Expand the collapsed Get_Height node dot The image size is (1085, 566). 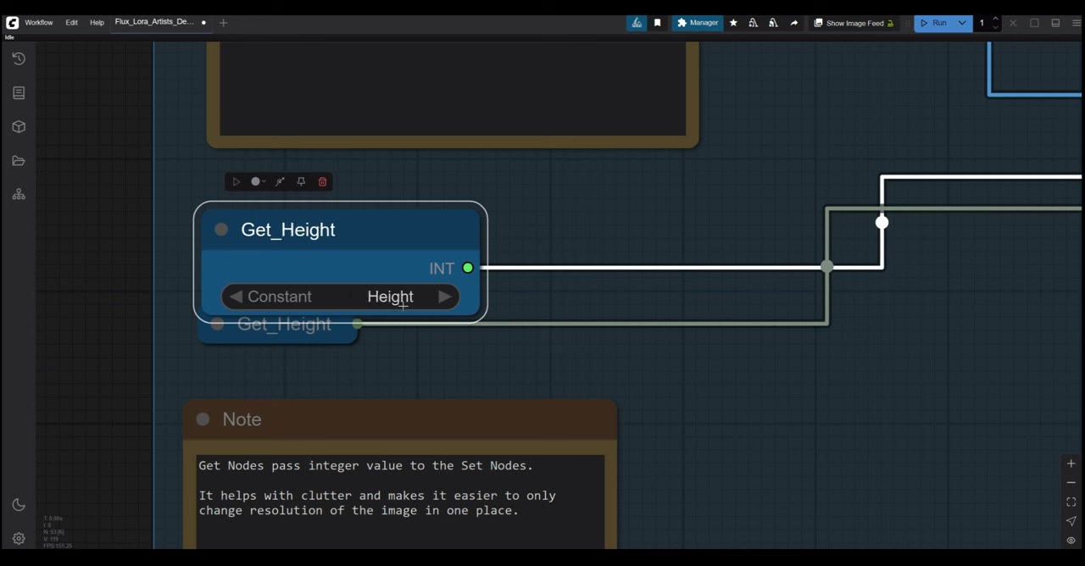(x=218, y=325)
